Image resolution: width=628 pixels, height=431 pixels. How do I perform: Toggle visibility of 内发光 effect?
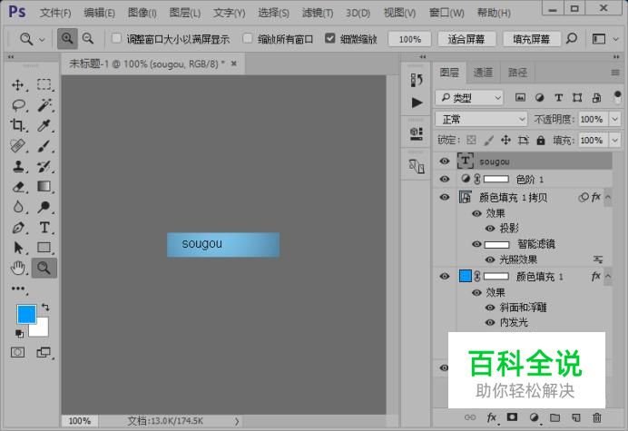pos(490,322)
